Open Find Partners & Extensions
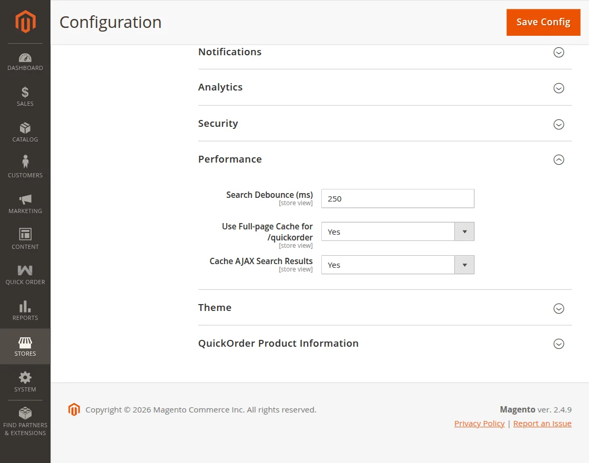The image size is (589, 463). (25, 421)
